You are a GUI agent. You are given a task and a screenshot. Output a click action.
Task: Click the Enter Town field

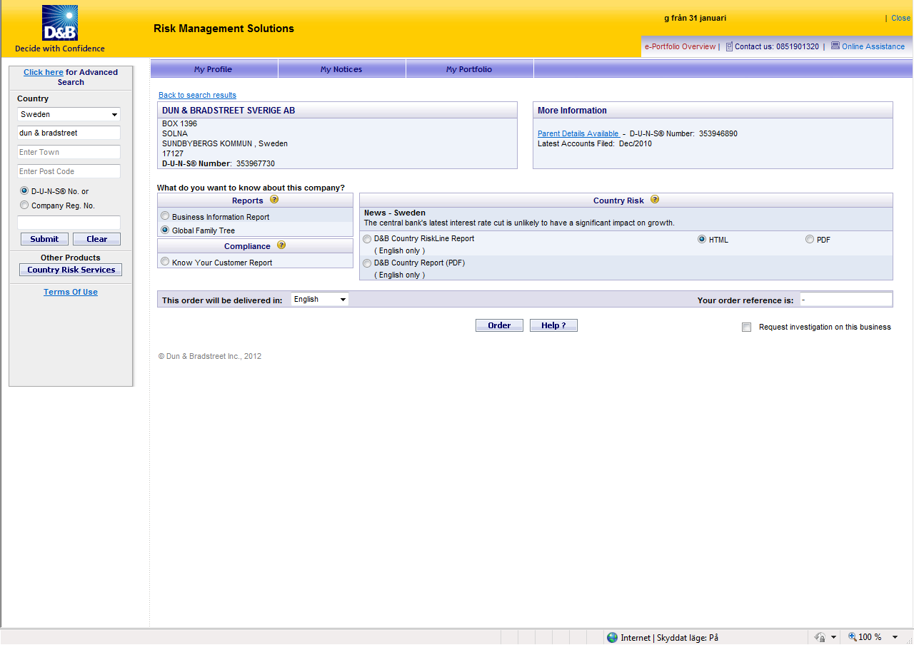[x=69, y=152]
